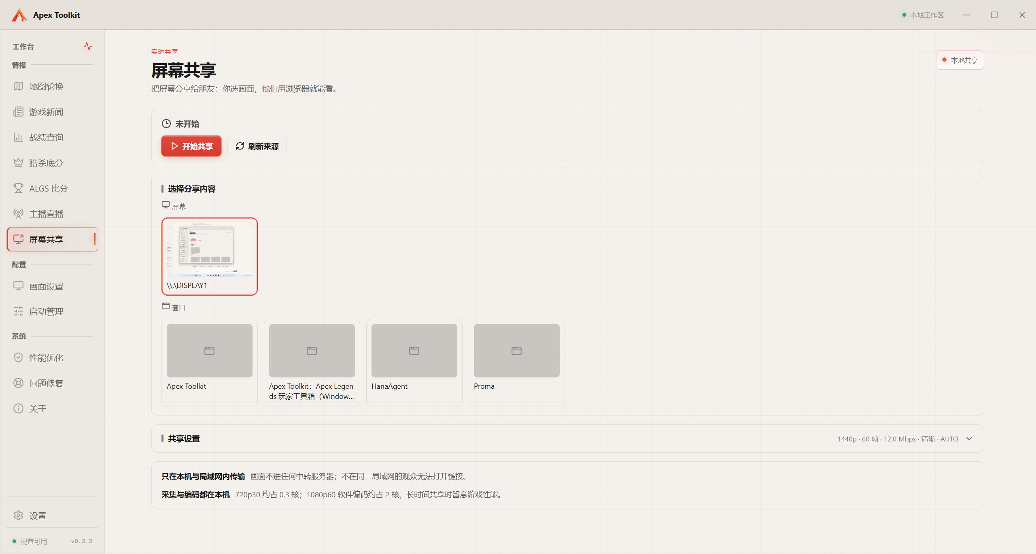The width and height of the screenshot is (1036, 554).
Task: Click the 本地工作区 status in title bar
Action: (x=923, y=15)
